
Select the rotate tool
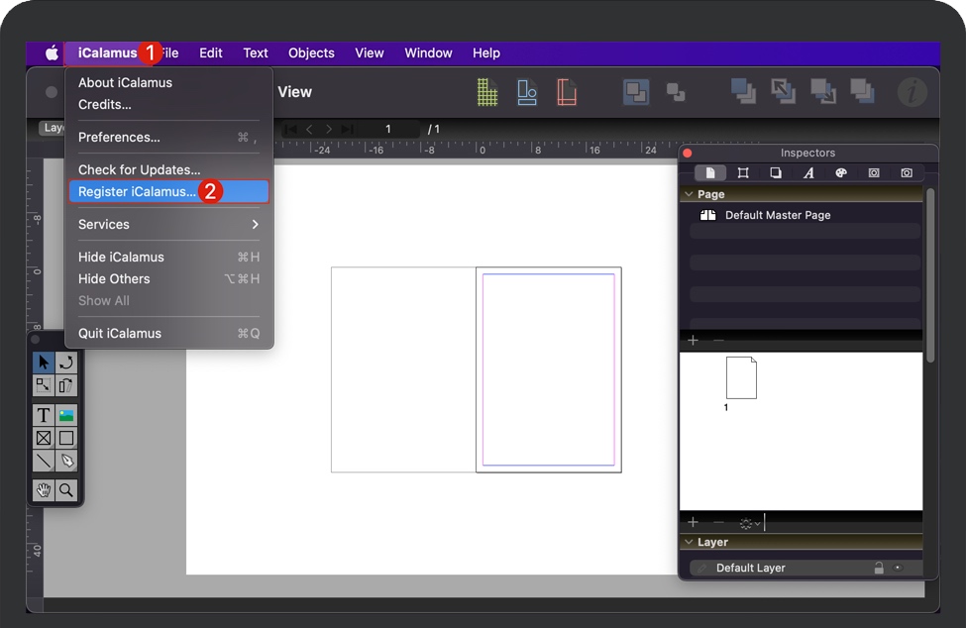pos(66,362)
